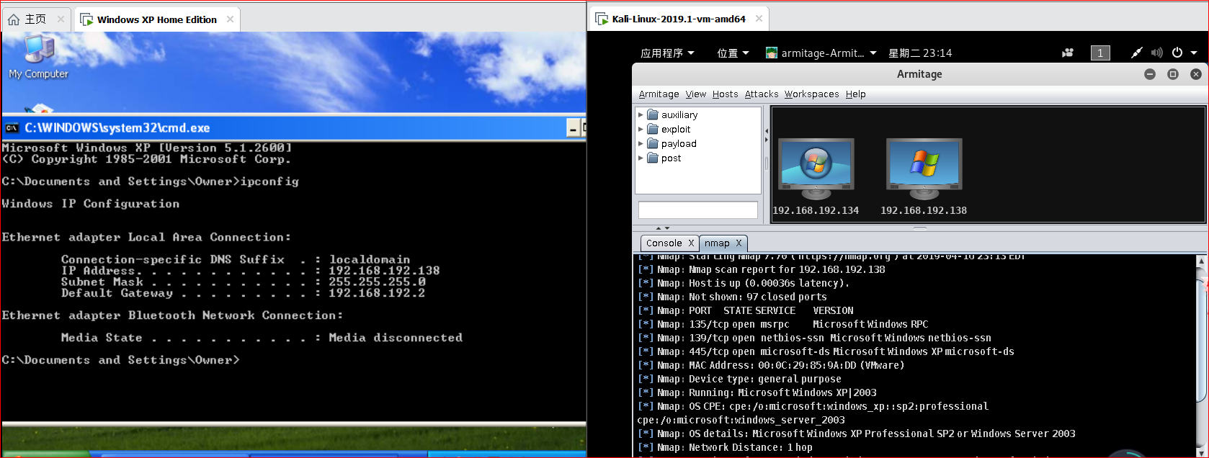Click the nmap output vertical scrollbar

[1201, 340]
